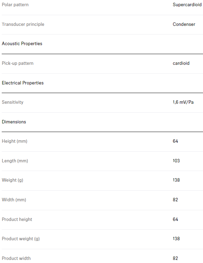
Task: Click the Product height label
Action: coord(17,219)
